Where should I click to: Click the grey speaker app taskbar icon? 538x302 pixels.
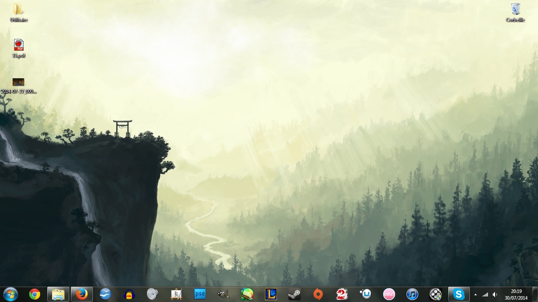pyautogui.click(x=152, y=294)
